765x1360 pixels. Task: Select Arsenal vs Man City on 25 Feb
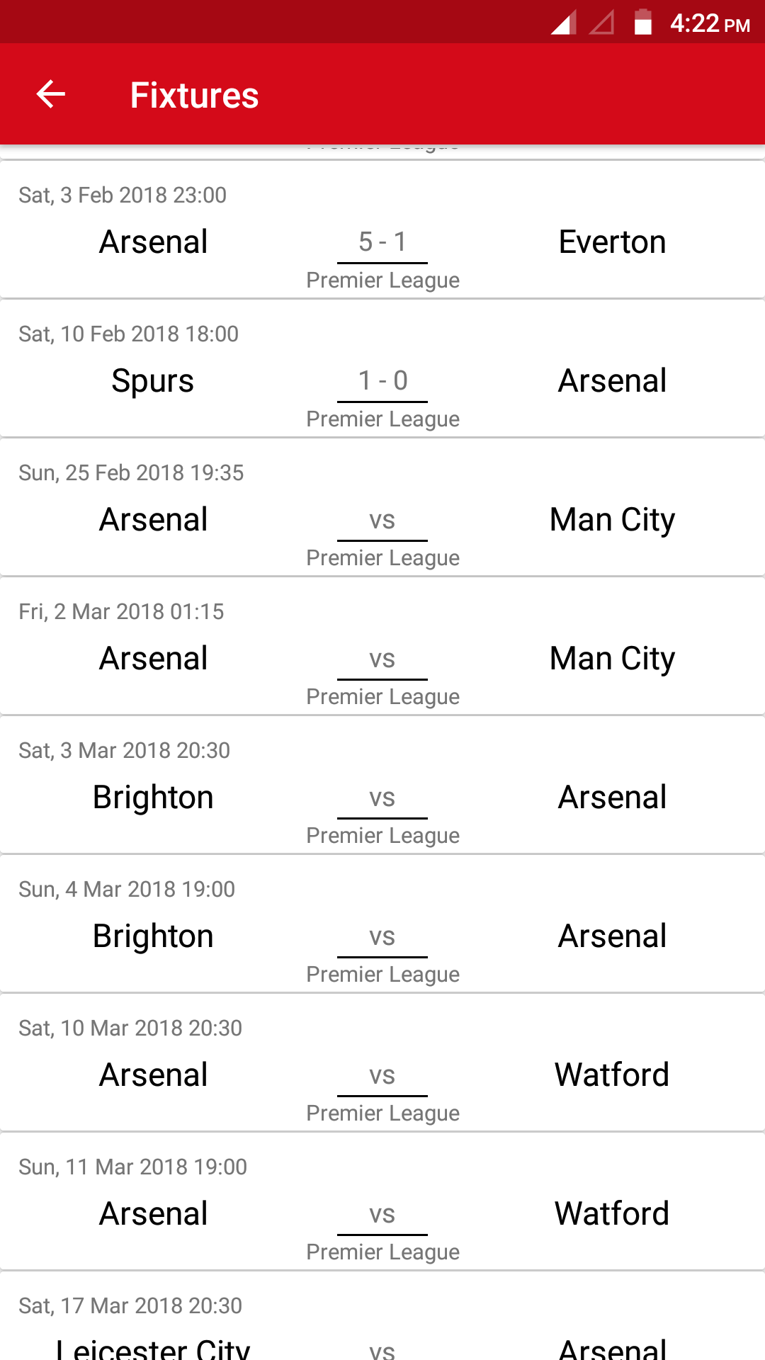click(382, 520)
